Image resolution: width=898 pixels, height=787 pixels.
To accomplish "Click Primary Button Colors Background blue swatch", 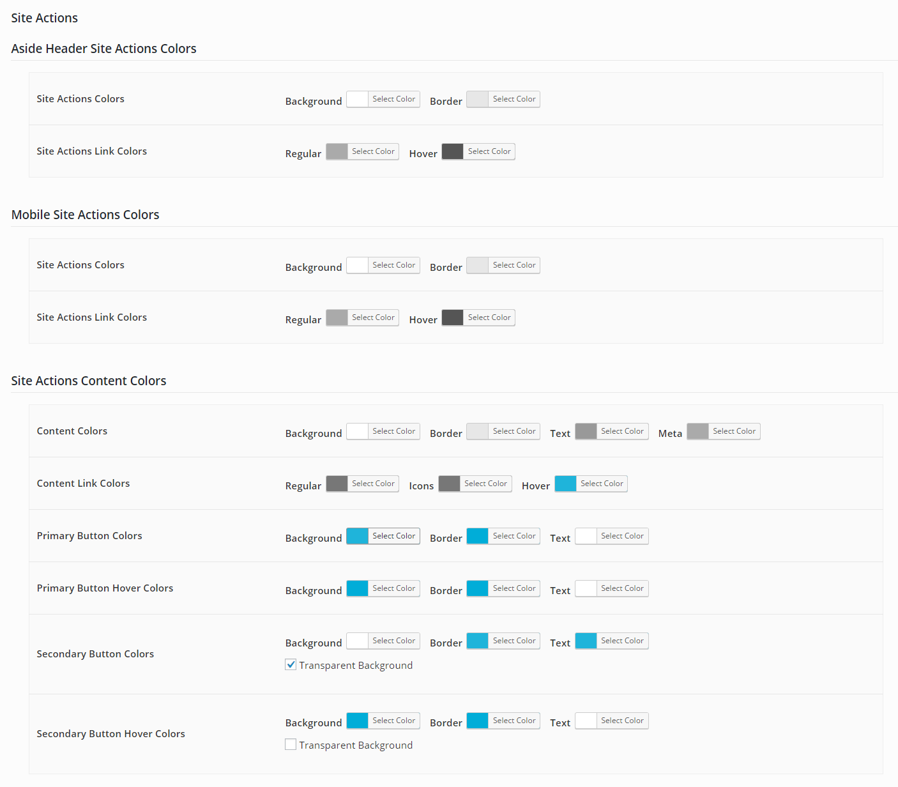I will pyautogui.click(x=358, y=536).
